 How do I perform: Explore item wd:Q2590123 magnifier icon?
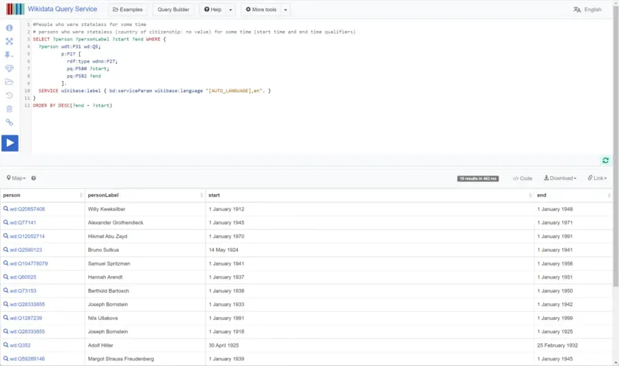point(6,250)
